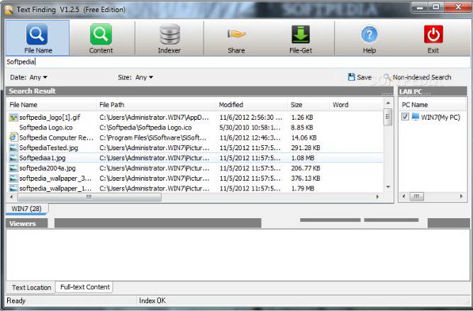The width and height of the screenshot is (473, 311).
Task: Click scroll up arrow in search results
Action: pos(388,103)
